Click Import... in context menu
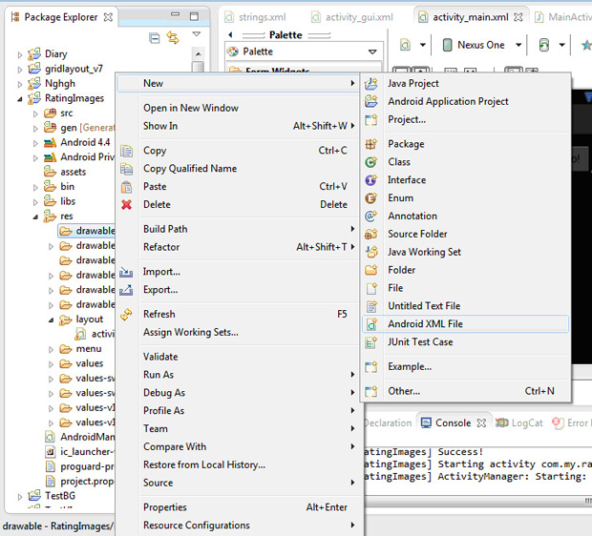Screen dimensions: 592x536 (x=238, y=272)
